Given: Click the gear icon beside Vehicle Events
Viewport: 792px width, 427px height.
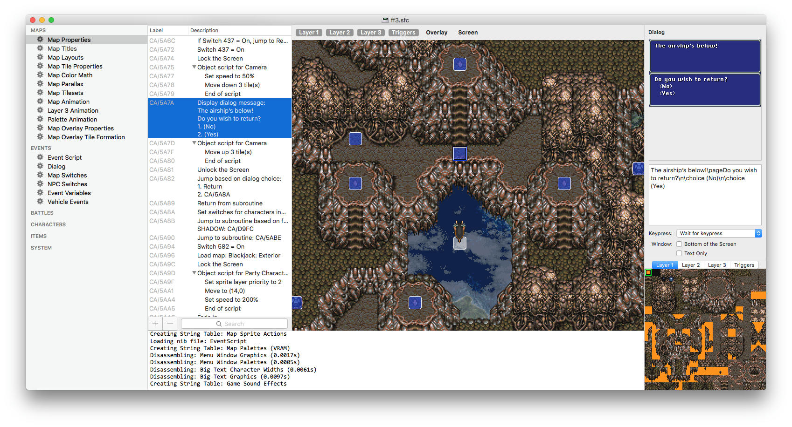Looking at the screenshot, I should coord(40,202).
